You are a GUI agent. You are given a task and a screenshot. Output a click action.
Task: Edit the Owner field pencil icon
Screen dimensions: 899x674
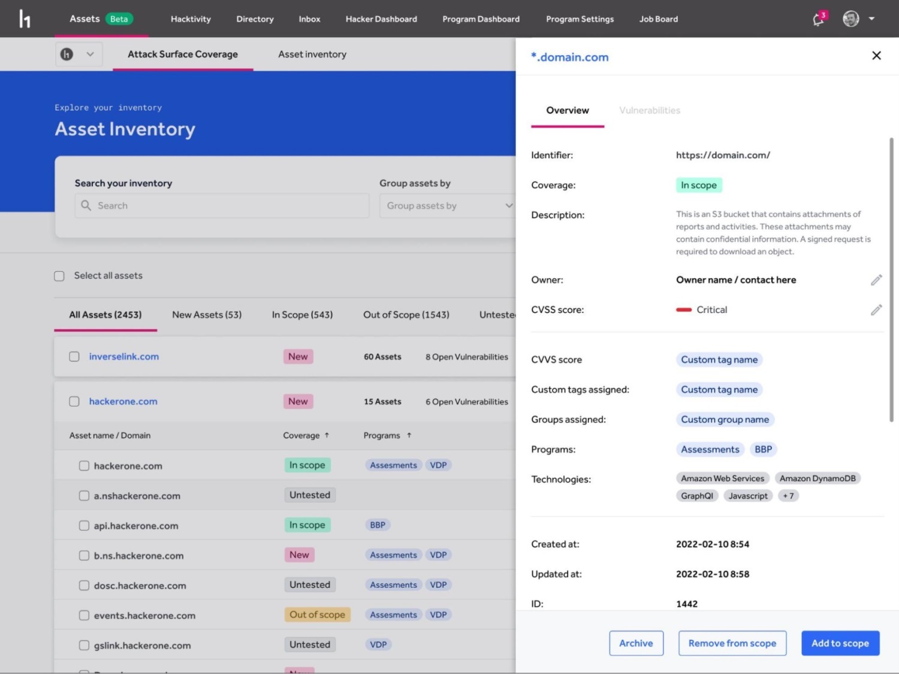point(876,280)
